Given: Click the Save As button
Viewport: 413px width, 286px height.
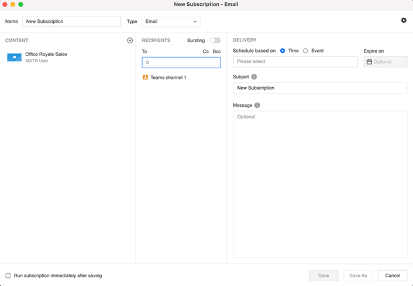Looking at the screenshot, I should click(357, 275).
